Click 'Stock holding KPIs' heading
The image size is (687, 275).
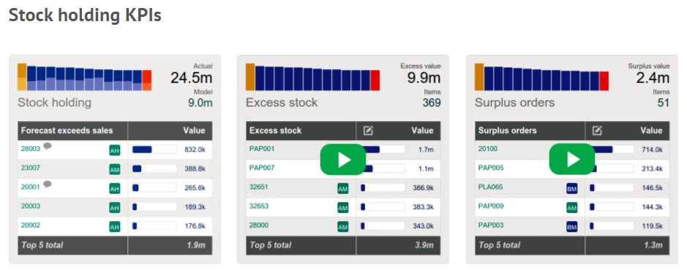pos(85,16)
